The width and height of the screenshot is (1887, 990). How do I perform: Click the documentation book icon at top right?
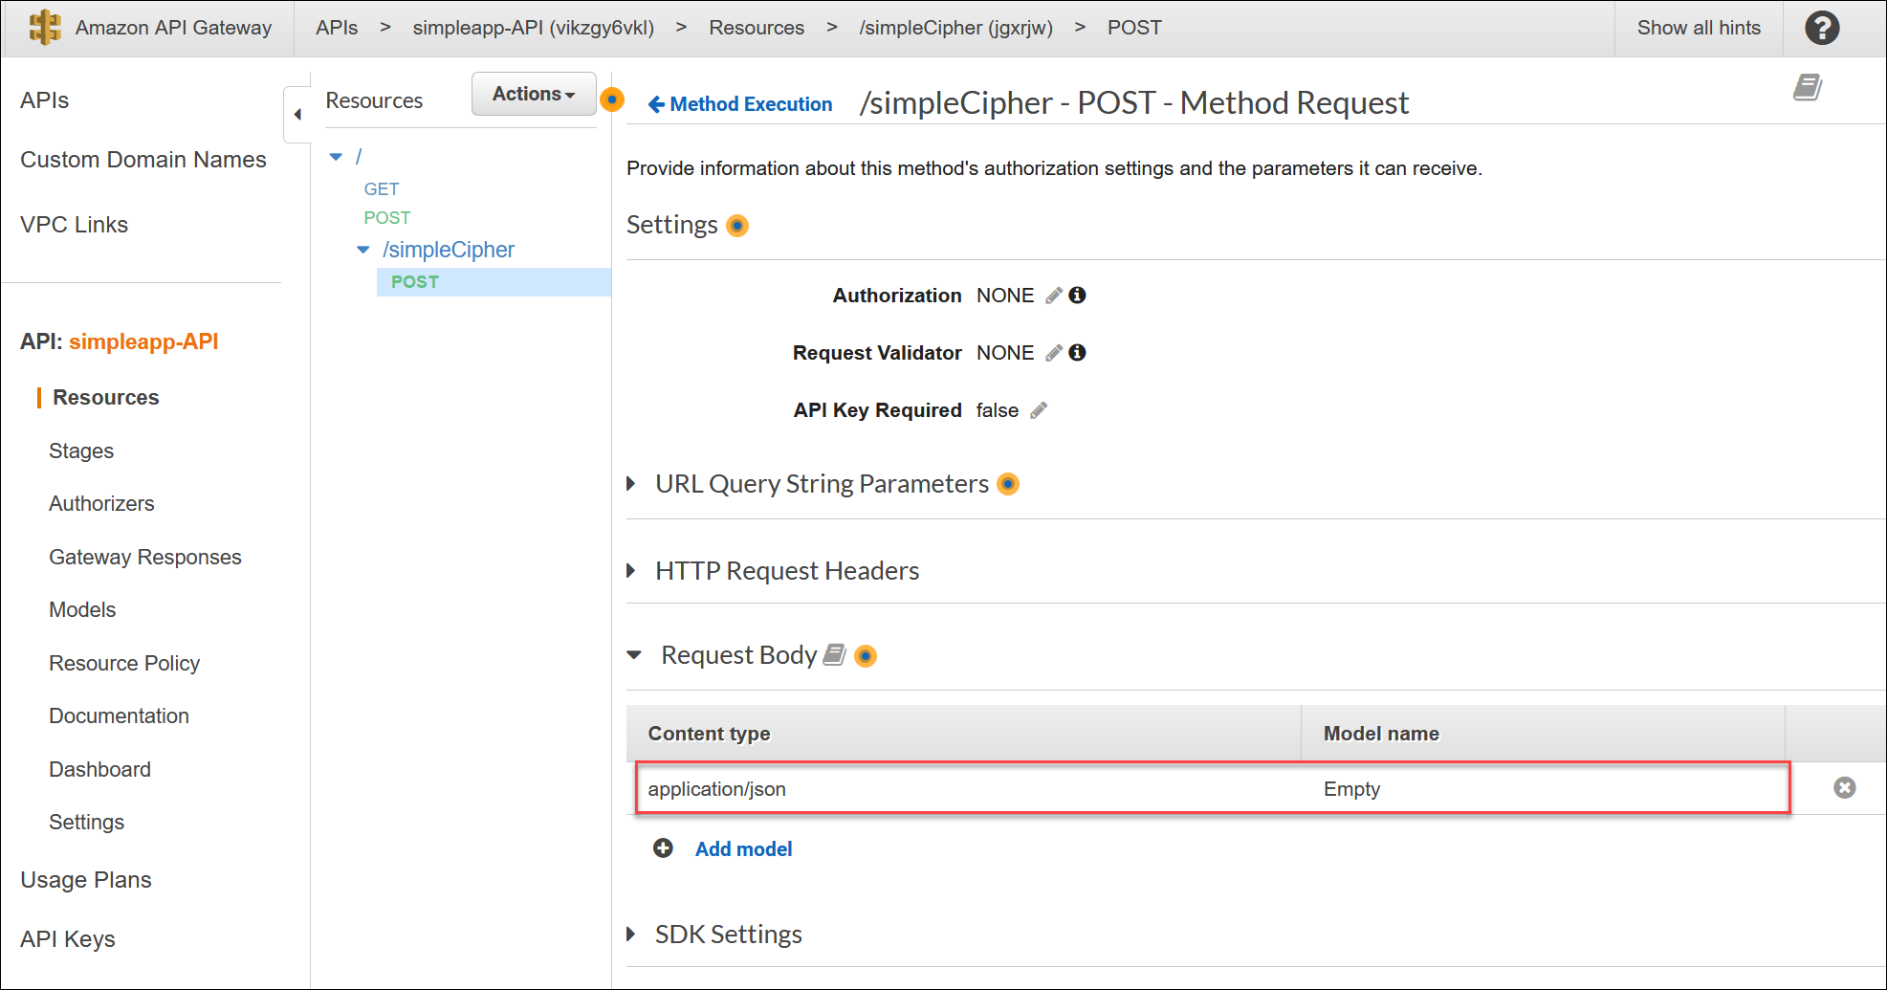click(x=1807, y=88)
